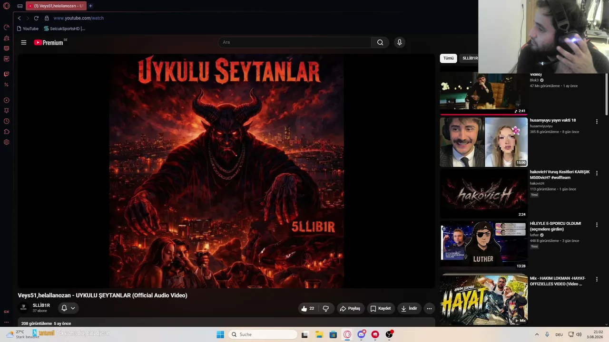Open browsing History clock icon in sidebar

[x=7, y=121]
